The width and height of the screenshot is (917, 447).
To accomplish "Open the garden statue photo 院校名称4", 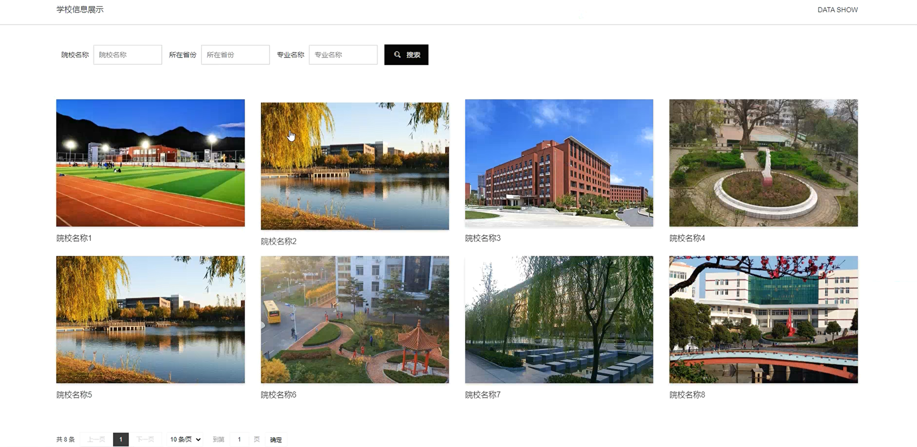I will (764, 163).
